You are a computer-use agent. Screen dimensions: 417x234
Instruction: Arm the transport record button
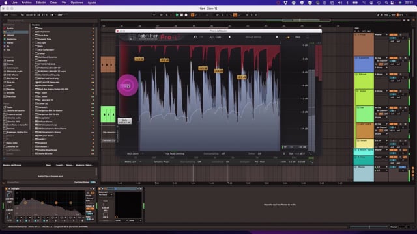pos(186,15)
